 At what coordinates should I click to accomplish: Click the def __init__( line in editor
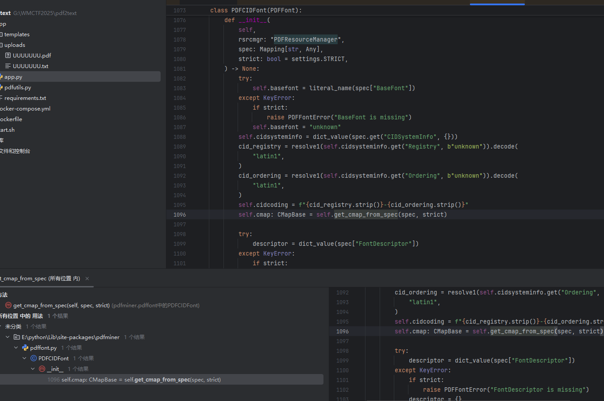pos(247,20)
